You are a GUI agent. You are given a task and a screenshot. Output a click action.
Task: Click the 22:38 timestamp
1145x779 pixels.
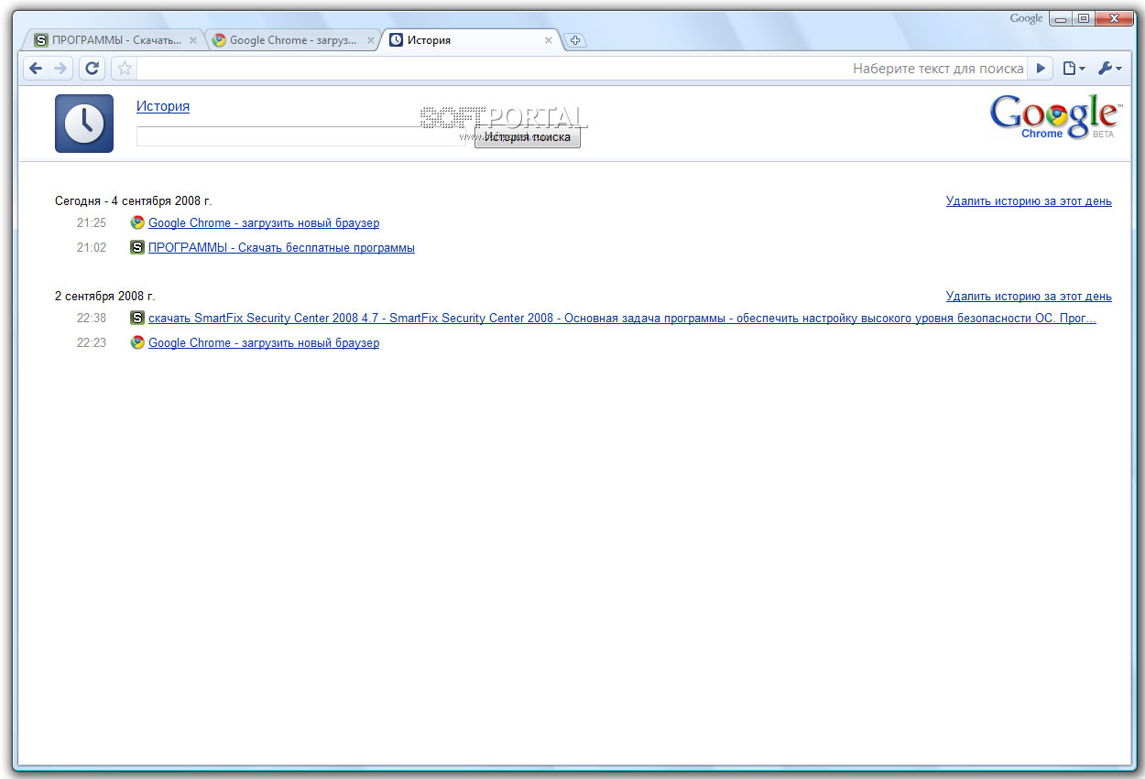tap(92, 319)
